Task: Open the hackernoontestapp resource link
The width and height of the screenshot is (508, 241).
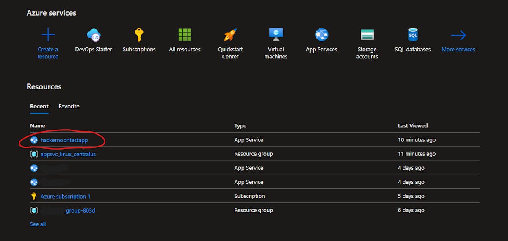Action: [64, 140]
